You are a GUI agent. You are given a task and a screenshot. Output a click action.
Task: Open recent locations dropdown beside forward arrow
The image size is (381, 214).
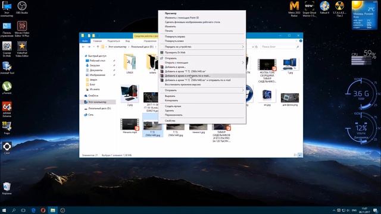(94, 46)
